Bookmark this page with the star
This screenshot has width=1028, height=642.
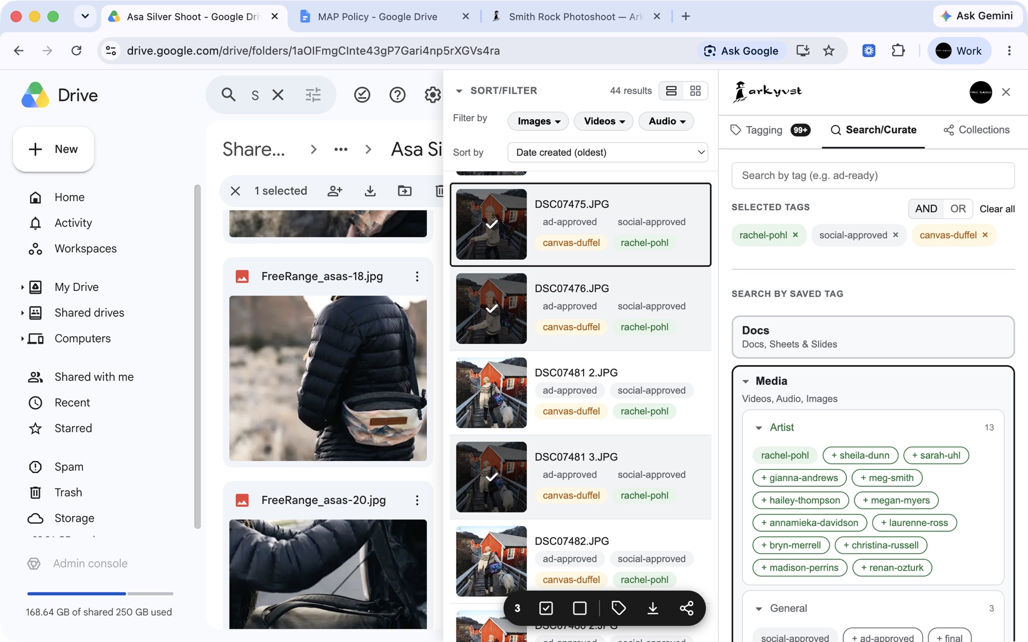(x=829, y=51)
